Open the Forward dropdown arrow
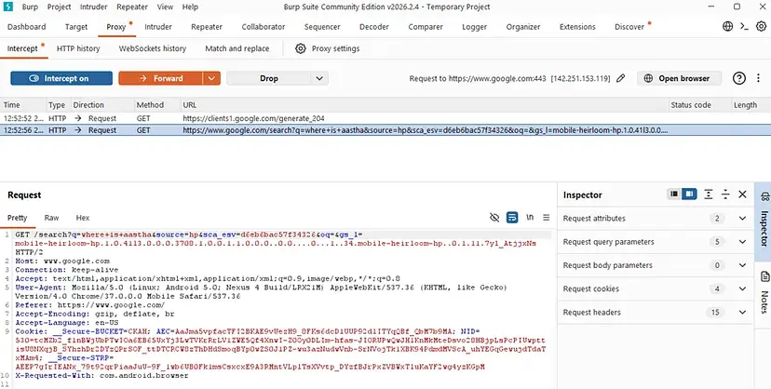This screenshot has width=771, height=389. click(x=211, y=78)
